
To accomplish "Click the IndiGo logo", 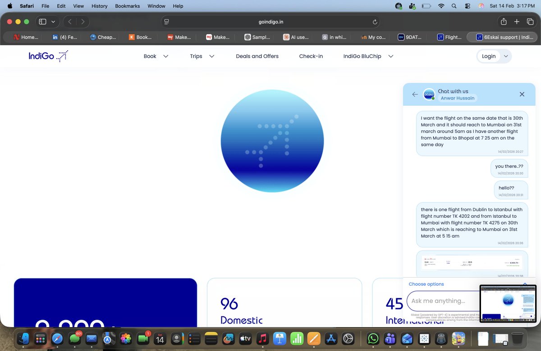I will point(48,55).
